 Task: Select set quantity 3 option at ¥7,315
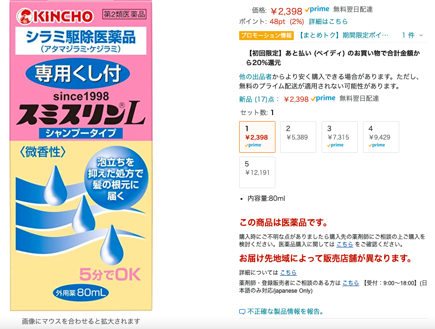tap(339, 137)
